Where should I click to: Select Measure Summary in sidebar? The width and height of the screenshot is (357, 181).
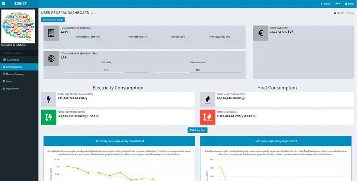[15, 74]
